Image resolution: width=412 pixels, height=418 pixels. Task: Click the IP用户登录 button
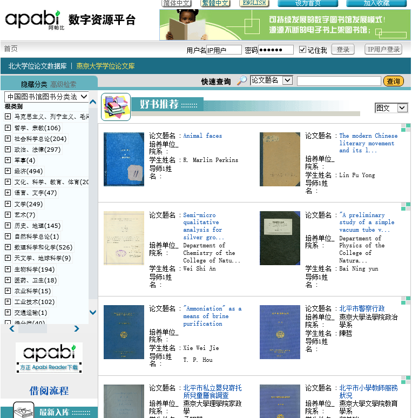click(x=383, y=50)
